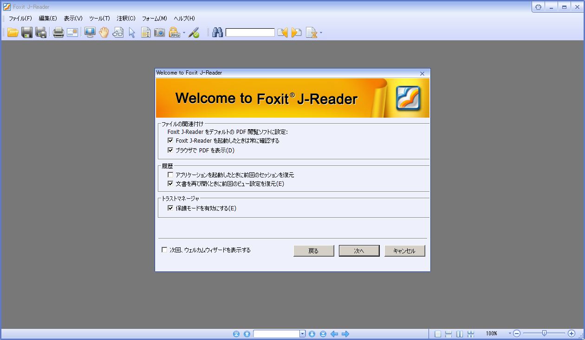Click the previous view left arrow
585x340 pixels.
pyautogui.click(x=334, y=334)
